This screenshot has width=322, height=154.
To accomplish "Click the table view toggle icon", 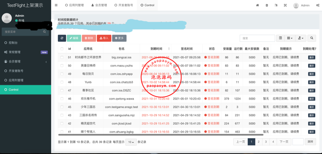I will (x=280, y=38).
